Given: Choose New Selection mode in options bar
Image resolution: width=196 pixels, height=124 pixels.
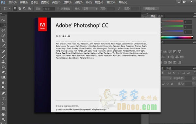Looking at the screenshot, I should pos(15,9).
